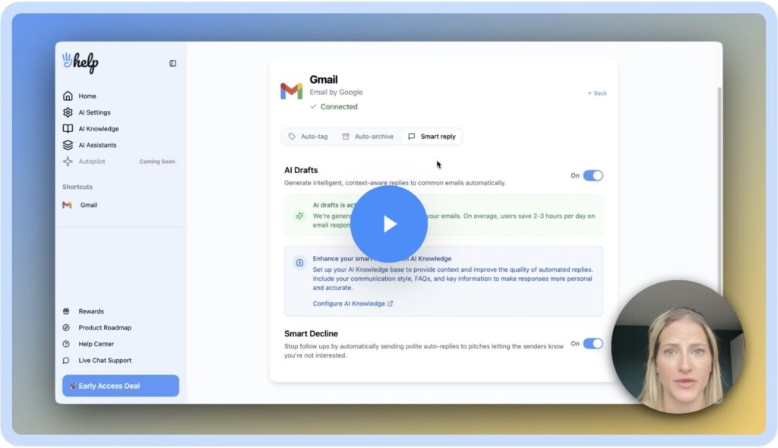Turn off the AI Drafts toggle
Viewport: 778px width, 448px height.
pos(593,175)
